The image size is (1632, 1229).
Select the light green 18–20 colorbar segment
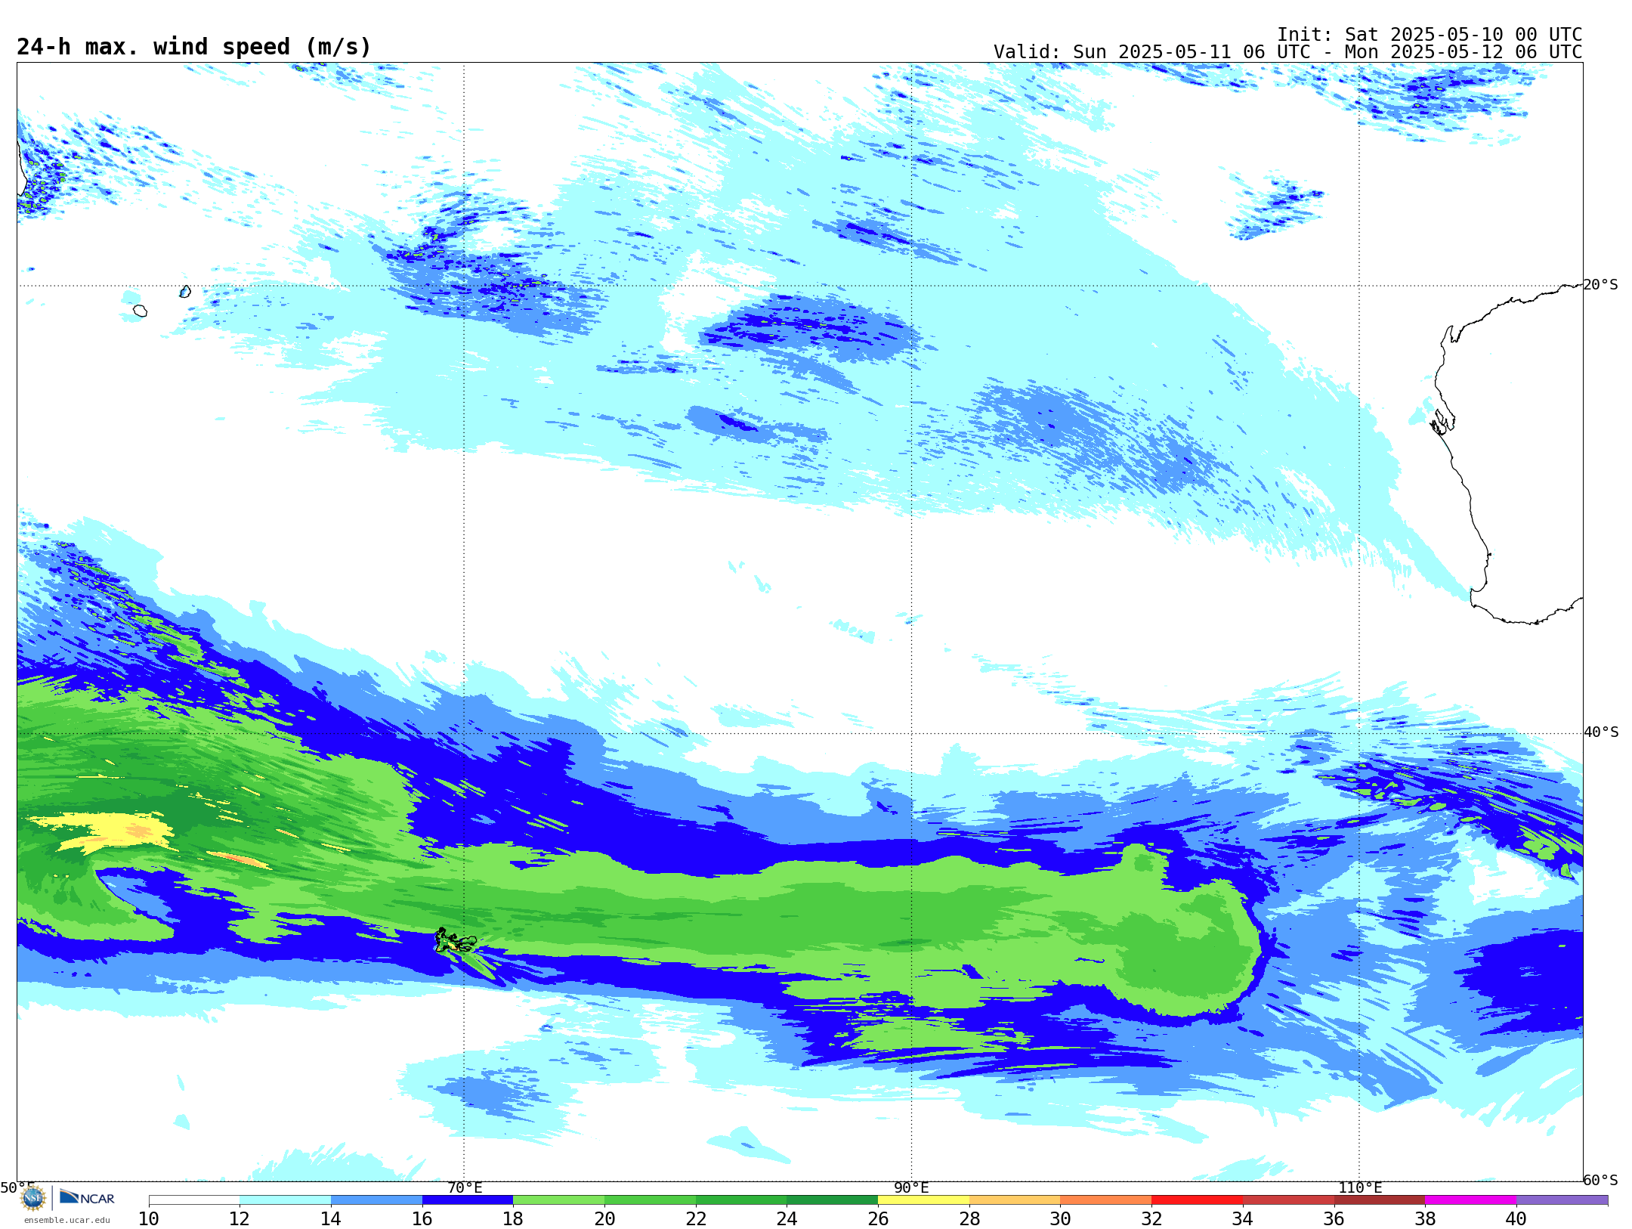coord(559,1200)
